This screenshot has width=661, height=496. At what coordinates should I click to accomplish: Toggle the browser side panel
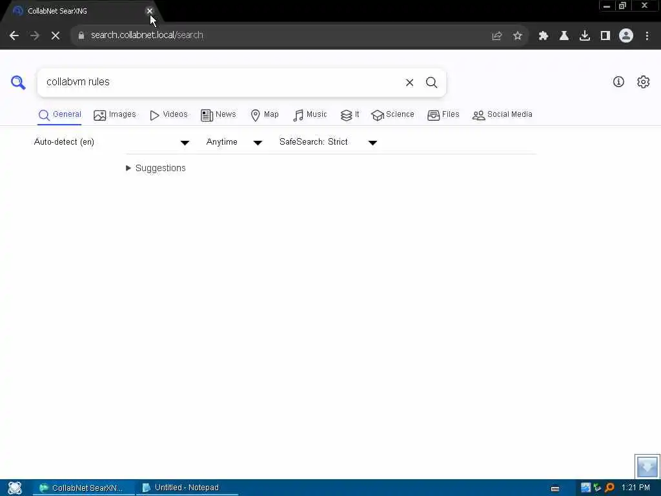(x=605, y=36)
